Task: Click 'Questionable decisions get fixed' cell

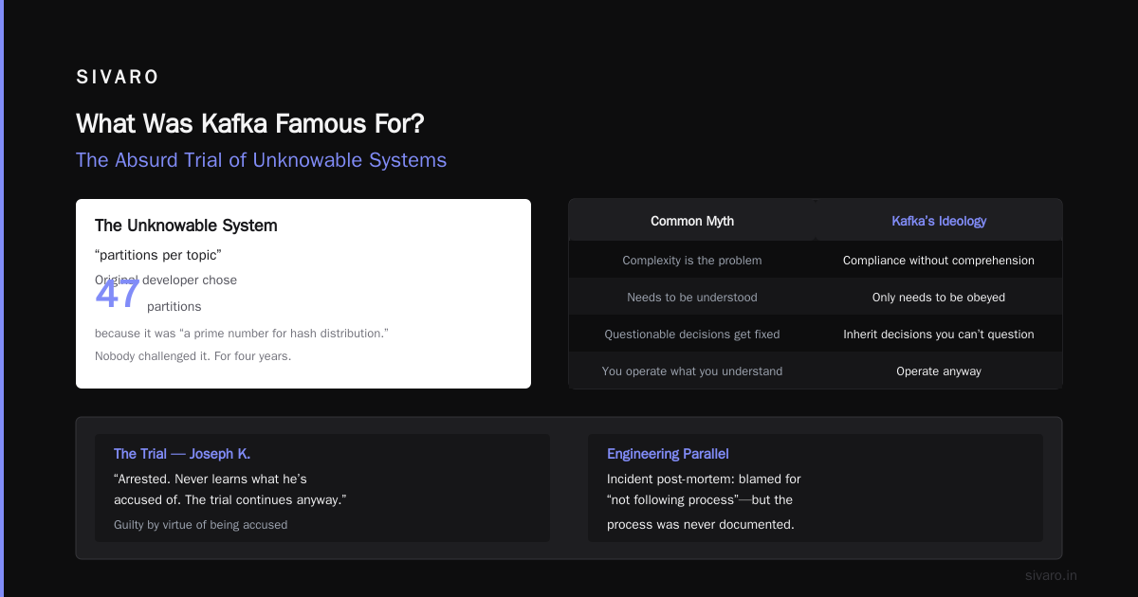Action: coord(692,334)
